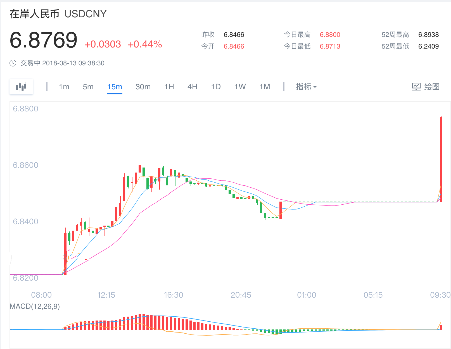Click the latest tall red candlestick
This screenshot has width=451, height=349.
pos(441,159)
